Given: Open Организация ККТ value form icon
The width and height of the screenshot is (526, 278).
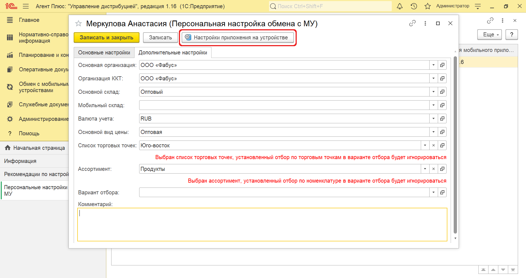Looking at the screenshot, I should pyautogui.click(x=442, y=78).
